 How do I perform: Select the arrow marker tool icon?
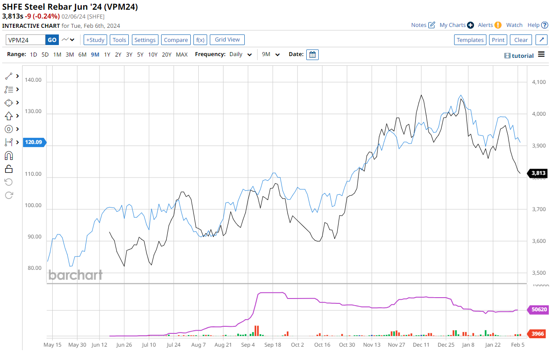[x=8, y=116]
